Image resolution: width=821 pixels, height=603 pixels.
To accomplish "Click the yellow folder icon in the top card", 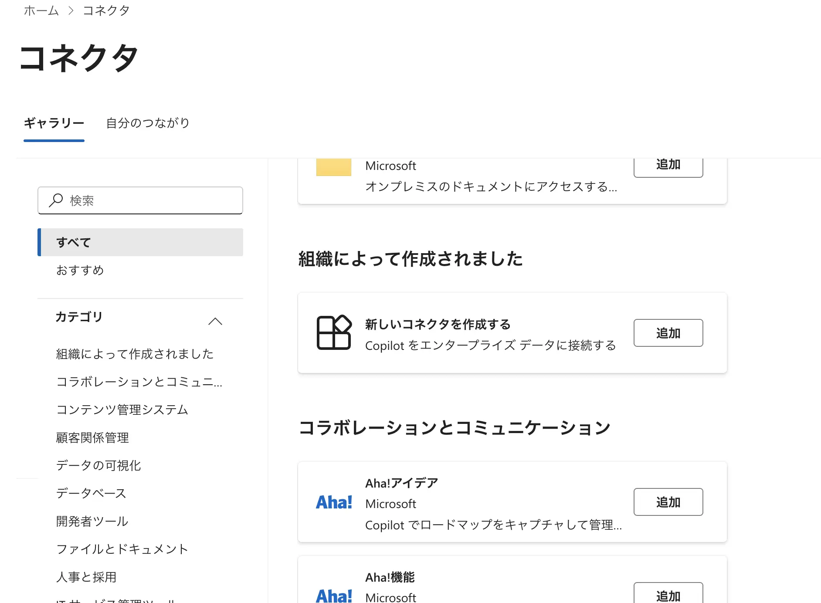I will click(x=334, y=167).
